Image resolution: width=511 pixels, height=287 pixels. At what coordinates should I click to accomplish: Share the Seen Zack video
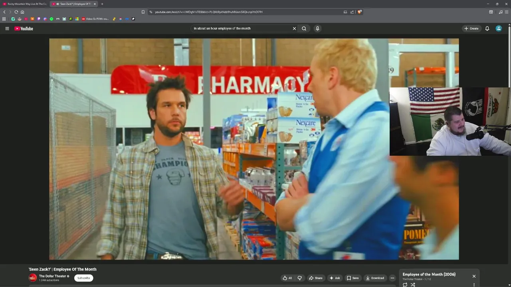(x=315, y=278)
